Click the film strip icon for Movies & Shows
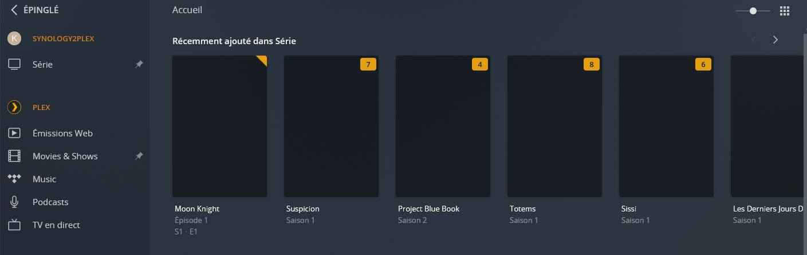Image resolution: width=807 pixels, height=255 pixels. pyautogui.click(x=14, y=156)
